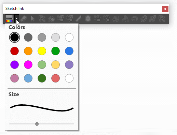
Task: Set ink color to lavender
Action: pos(69,65)
